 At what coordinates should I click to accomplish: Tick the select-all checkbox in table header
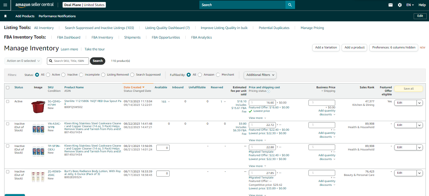click(x=8, y=87)
